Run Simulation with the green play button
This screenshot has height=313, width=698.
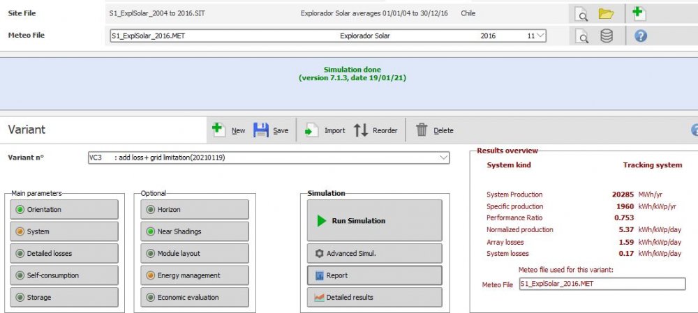(x=374, y=220)
